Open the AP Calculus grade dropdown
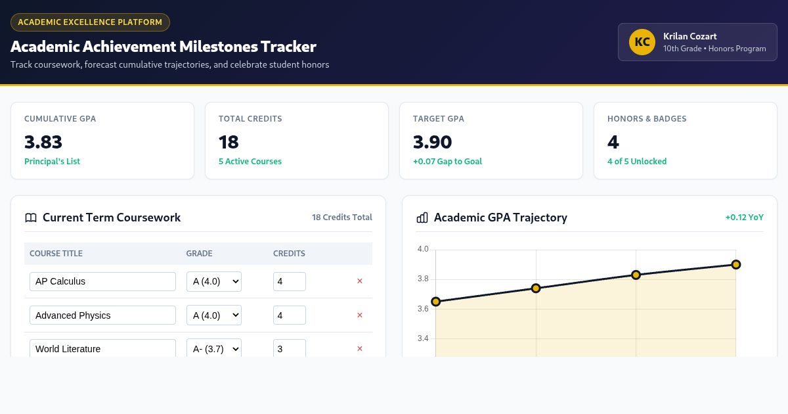The image size is (788, 414). pos(214,281)
